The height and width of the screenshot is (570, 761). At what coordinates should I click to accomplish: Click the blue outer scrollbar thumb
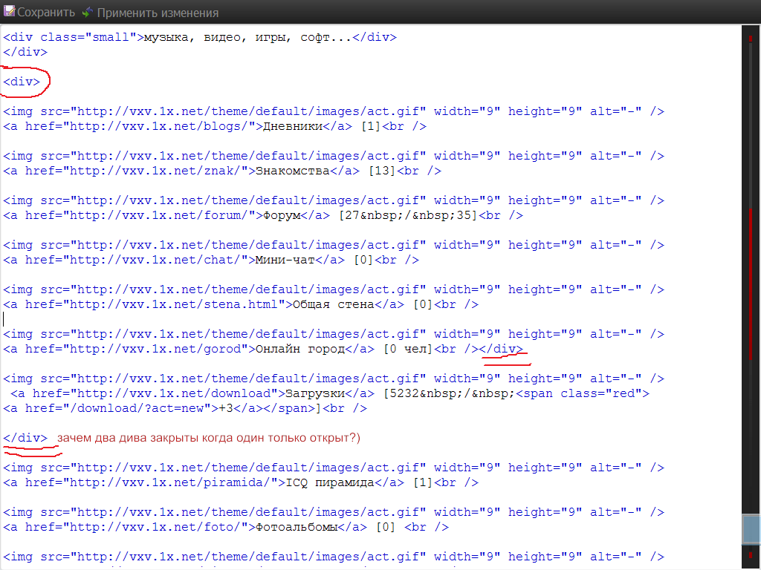coord(751,530)
